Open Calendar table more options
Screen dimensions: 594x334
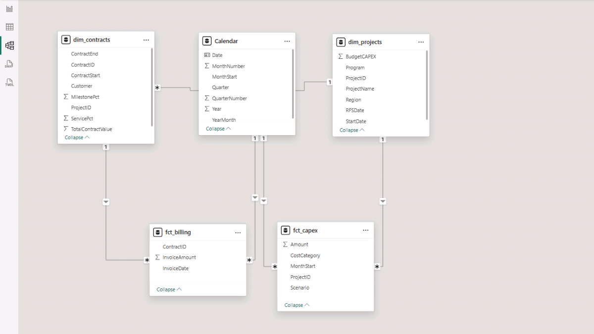(x=287, y=41)
